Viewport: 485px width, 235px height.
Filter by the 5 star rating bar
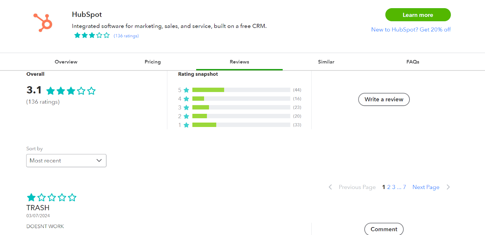(x=241, y=90)
